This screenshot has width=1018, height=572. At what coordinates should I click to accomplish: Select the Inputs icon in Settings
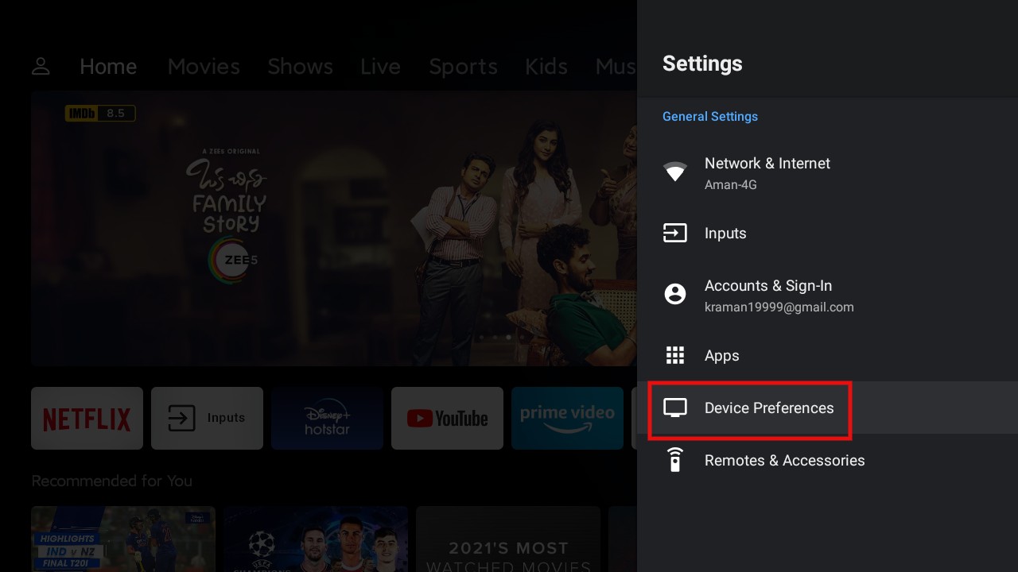click(x=675, y=233)
